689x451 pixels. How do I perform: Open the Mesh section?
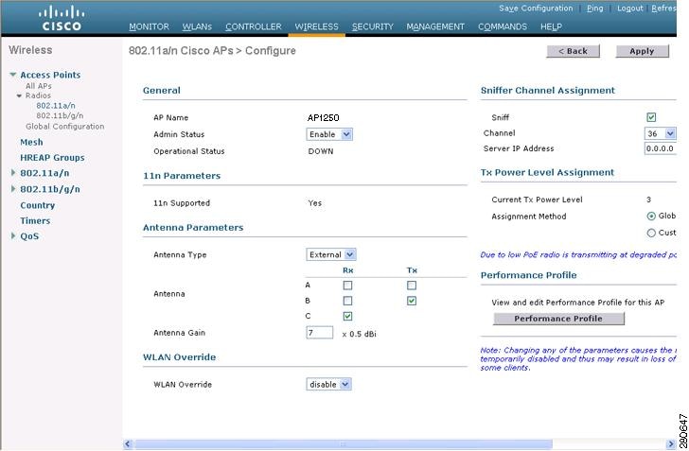(x=31, y=142)
